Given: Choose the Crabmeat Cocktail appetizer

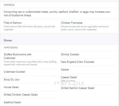Looking at the screenshot, I should coord(14,72).
